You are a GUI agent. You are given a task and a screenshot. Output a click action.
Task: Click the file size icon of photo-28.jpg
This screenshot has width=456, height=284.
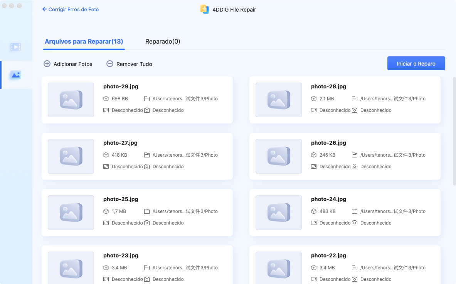pyautogui.click(x=313, y=99)
